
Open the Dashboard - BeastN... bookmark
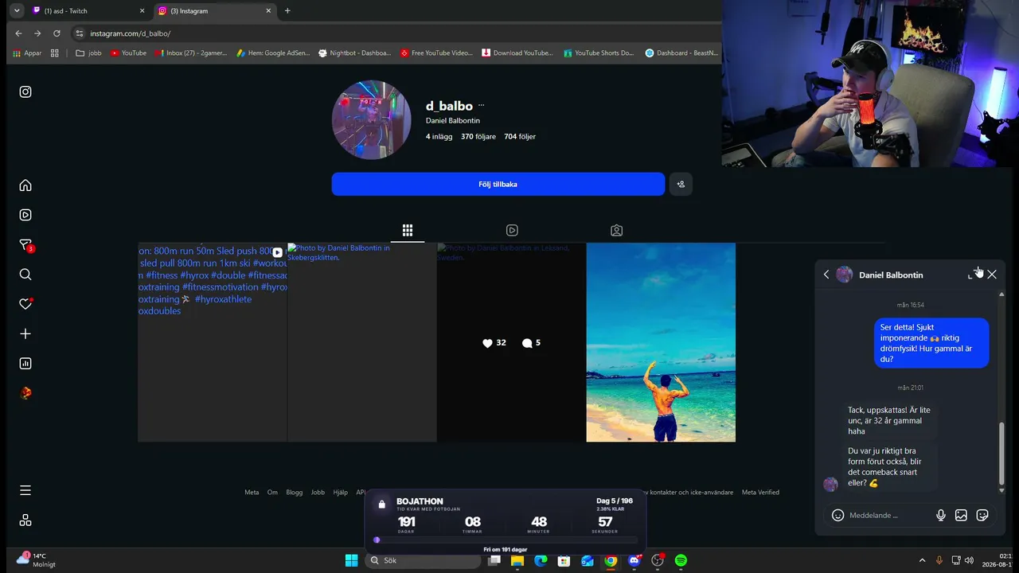(681, 53)
